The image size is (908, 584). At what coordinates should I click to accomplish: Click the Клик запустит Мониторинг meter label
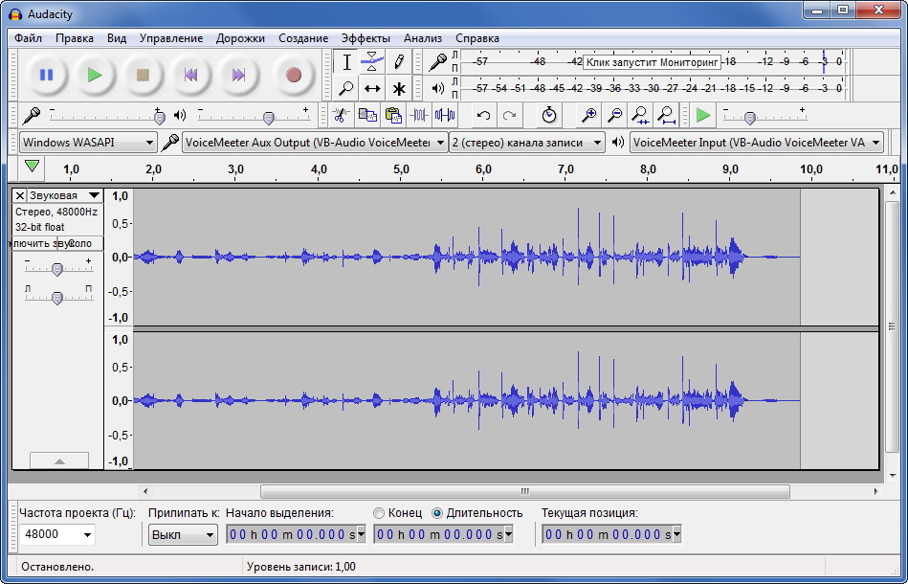tap(652, 62)
